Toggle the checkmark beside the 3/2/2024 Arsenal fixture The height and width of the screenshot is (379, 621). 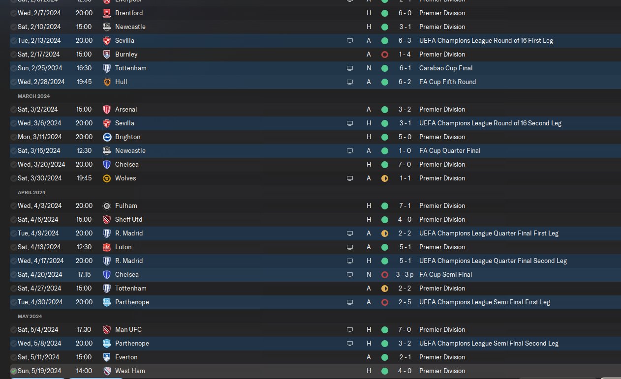click(13, 109)
